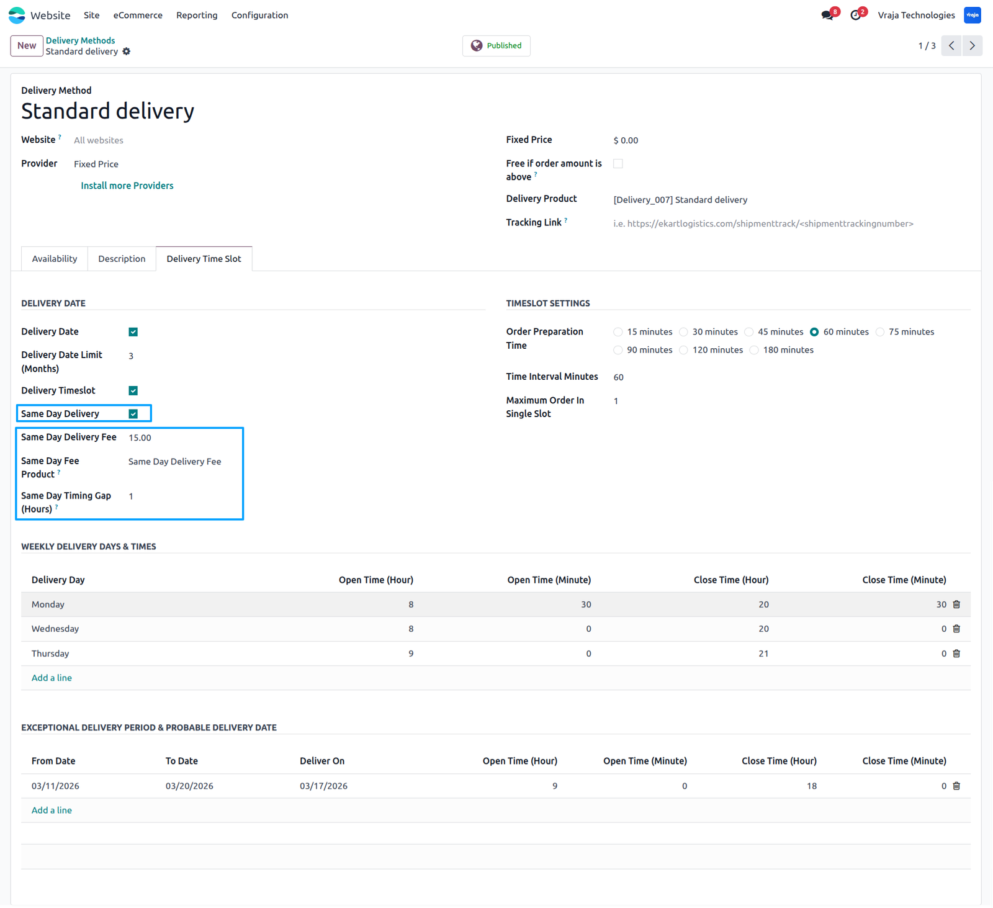The width and height of the screenshot is (993, 908).
Task: Delete the Thursday delivery row
Action: click(x=956, y=654)
